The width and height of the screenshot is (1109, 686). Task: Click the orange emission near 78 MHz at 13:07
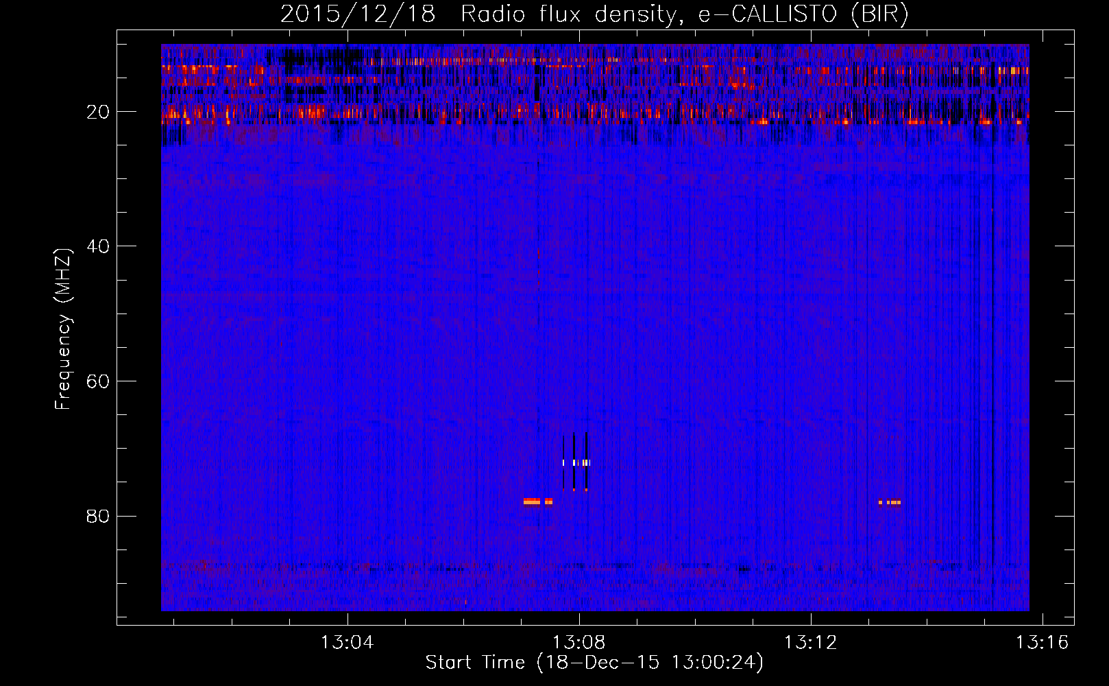[537, 501]
